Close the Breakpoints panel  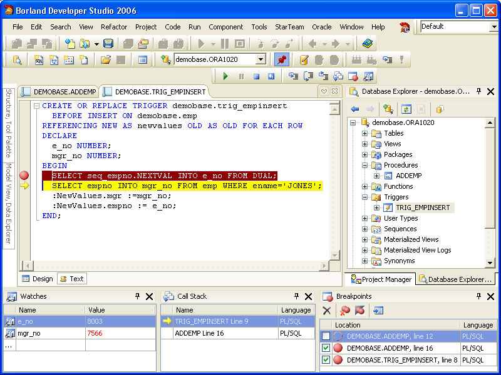coord(491,296)
